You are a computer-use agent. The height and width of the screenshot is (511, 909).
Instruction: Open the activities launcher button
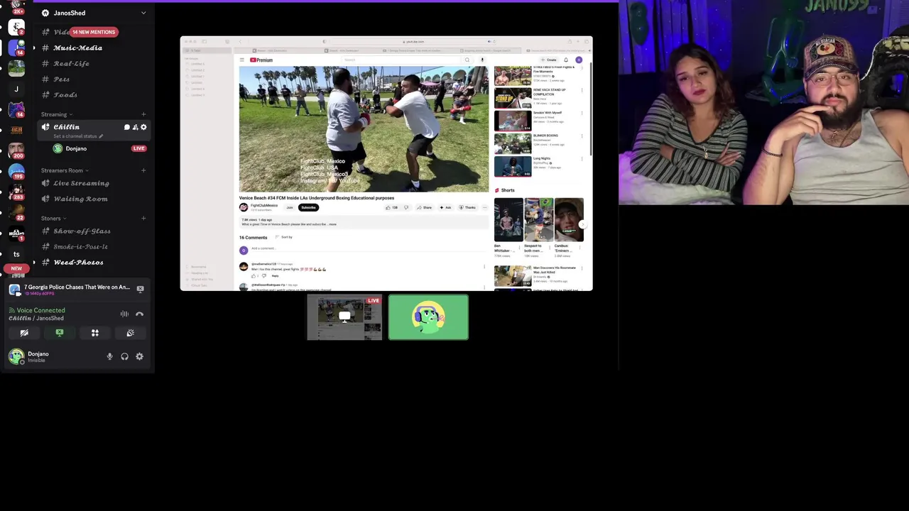[x=94, y=333]
